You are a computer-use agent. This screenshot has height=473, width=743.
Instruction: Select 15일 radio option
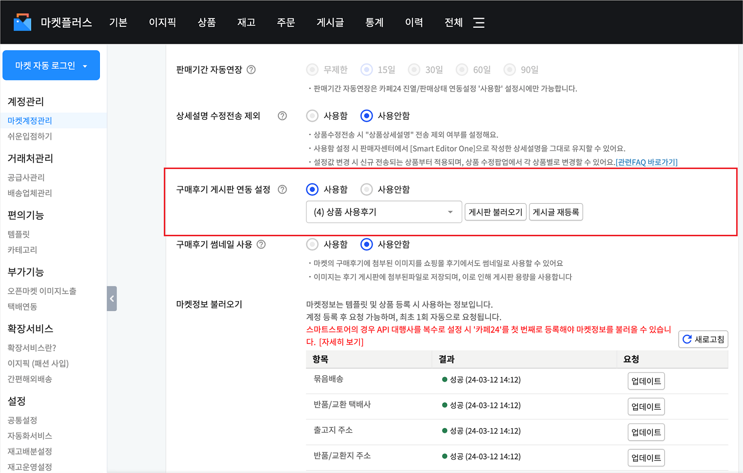(367, 70)
